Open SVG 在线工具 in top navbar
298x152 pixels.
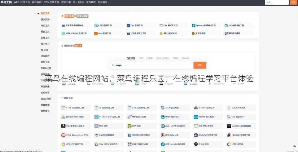(x=51, y=2)
